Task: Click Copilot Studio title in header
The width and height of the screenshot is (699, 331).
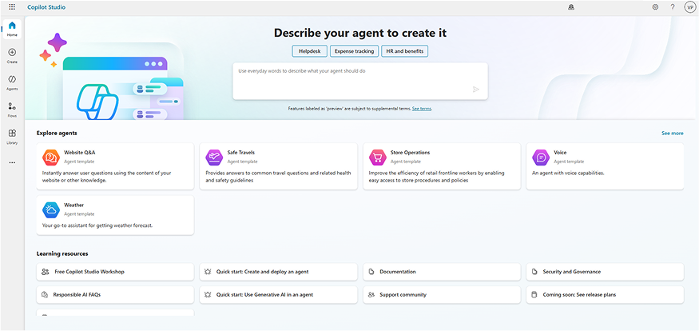Action: [46, 7]
